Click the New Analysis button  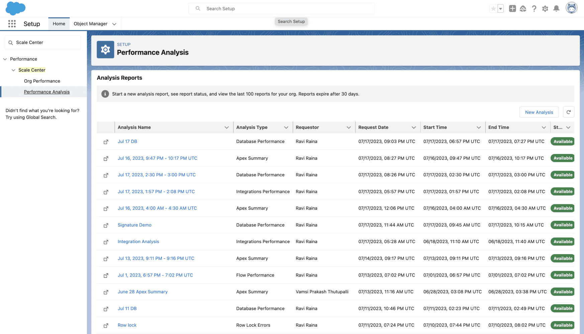pos(539,112)
